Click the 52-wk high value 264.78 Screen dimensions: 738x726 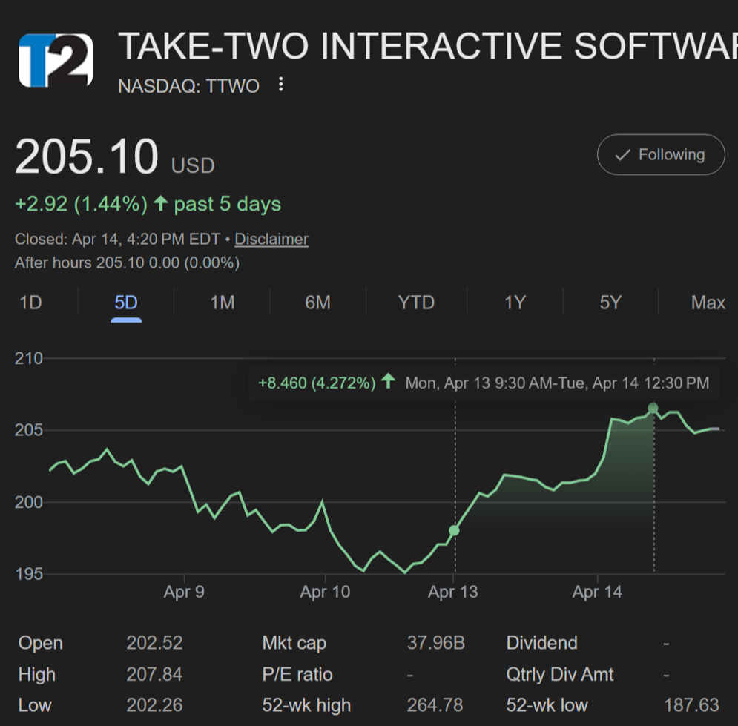tap(435, 705)
